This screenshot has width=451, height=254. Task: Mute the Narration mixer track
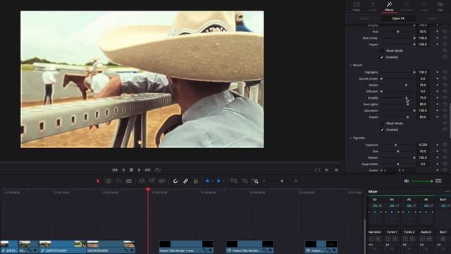click(x=378, y=238)
